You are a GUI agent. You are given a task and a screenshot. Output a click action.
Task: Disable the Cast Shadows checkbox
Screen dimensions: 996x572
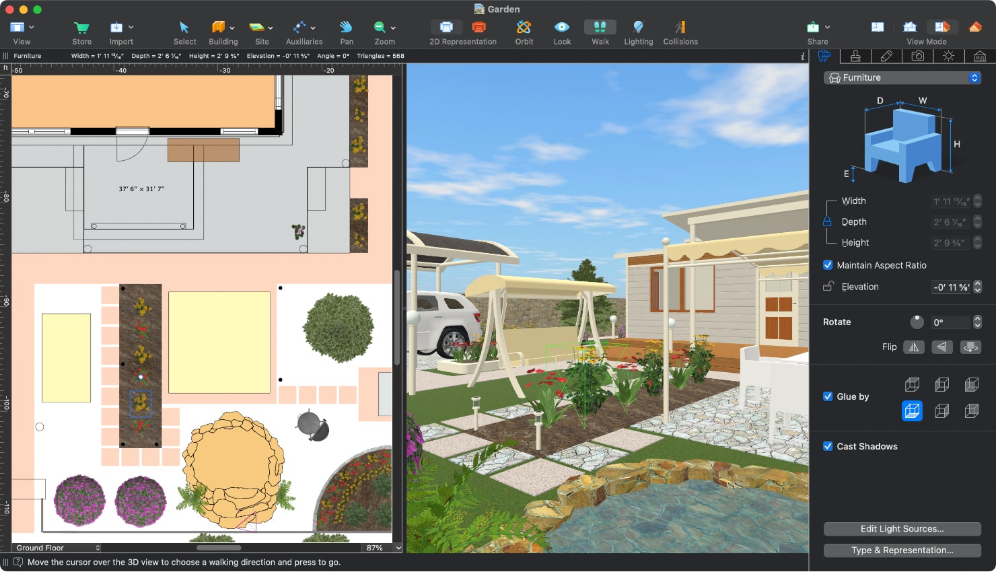(828, 446)
